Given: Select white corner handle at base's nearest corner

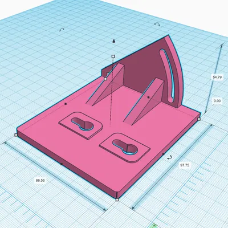Looking at the screenshot, I should click(117, 199).
